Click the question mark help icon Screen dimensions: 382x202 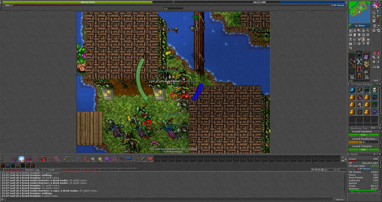(x=364, y=43)
